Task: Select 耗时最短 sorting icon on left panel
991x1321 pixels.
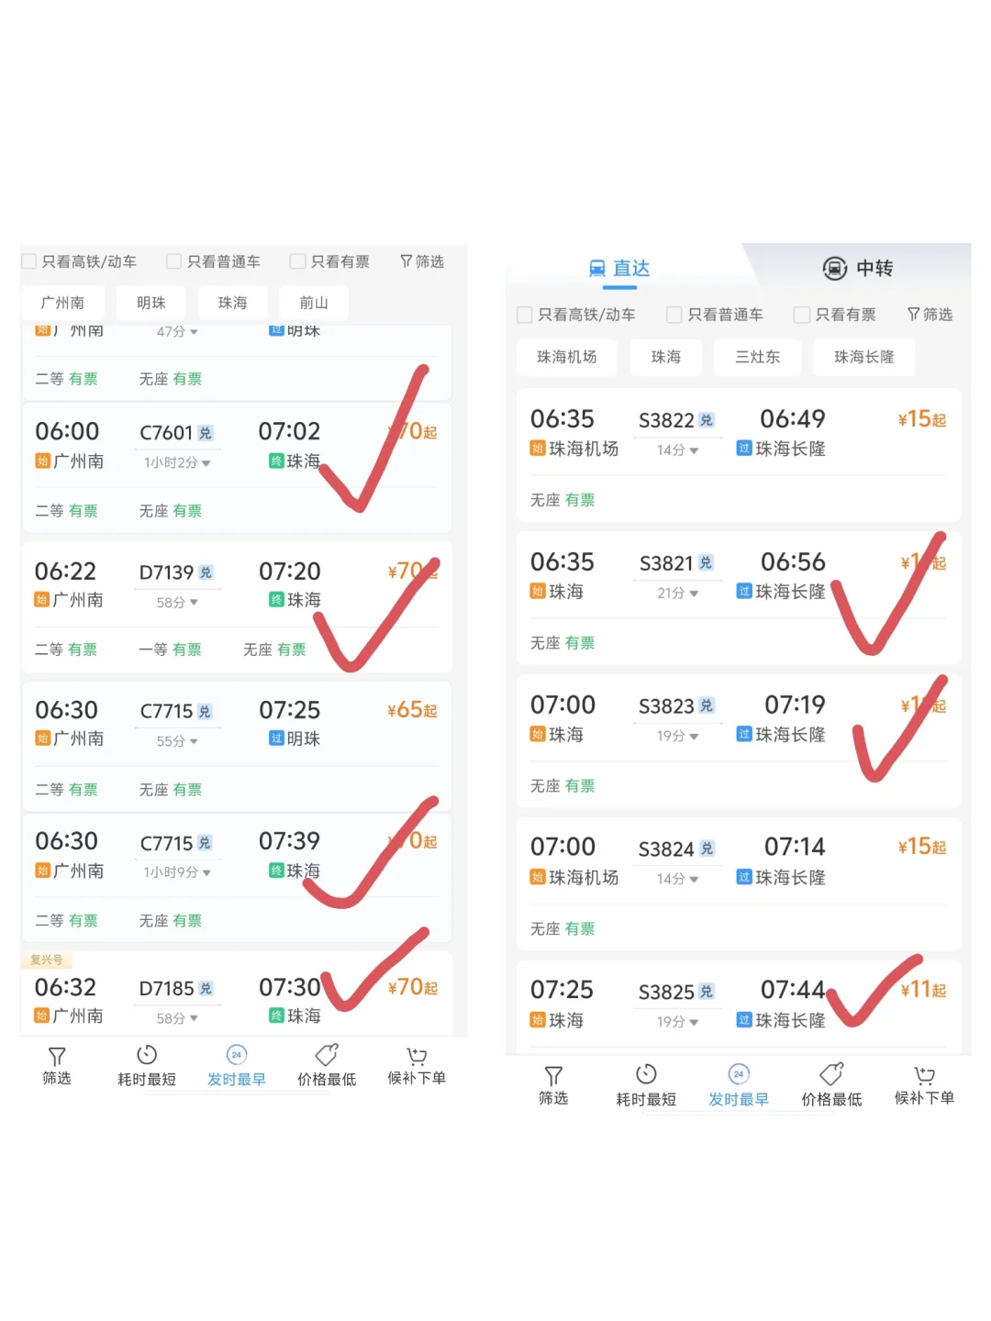Action: (x=146, y=1065)
